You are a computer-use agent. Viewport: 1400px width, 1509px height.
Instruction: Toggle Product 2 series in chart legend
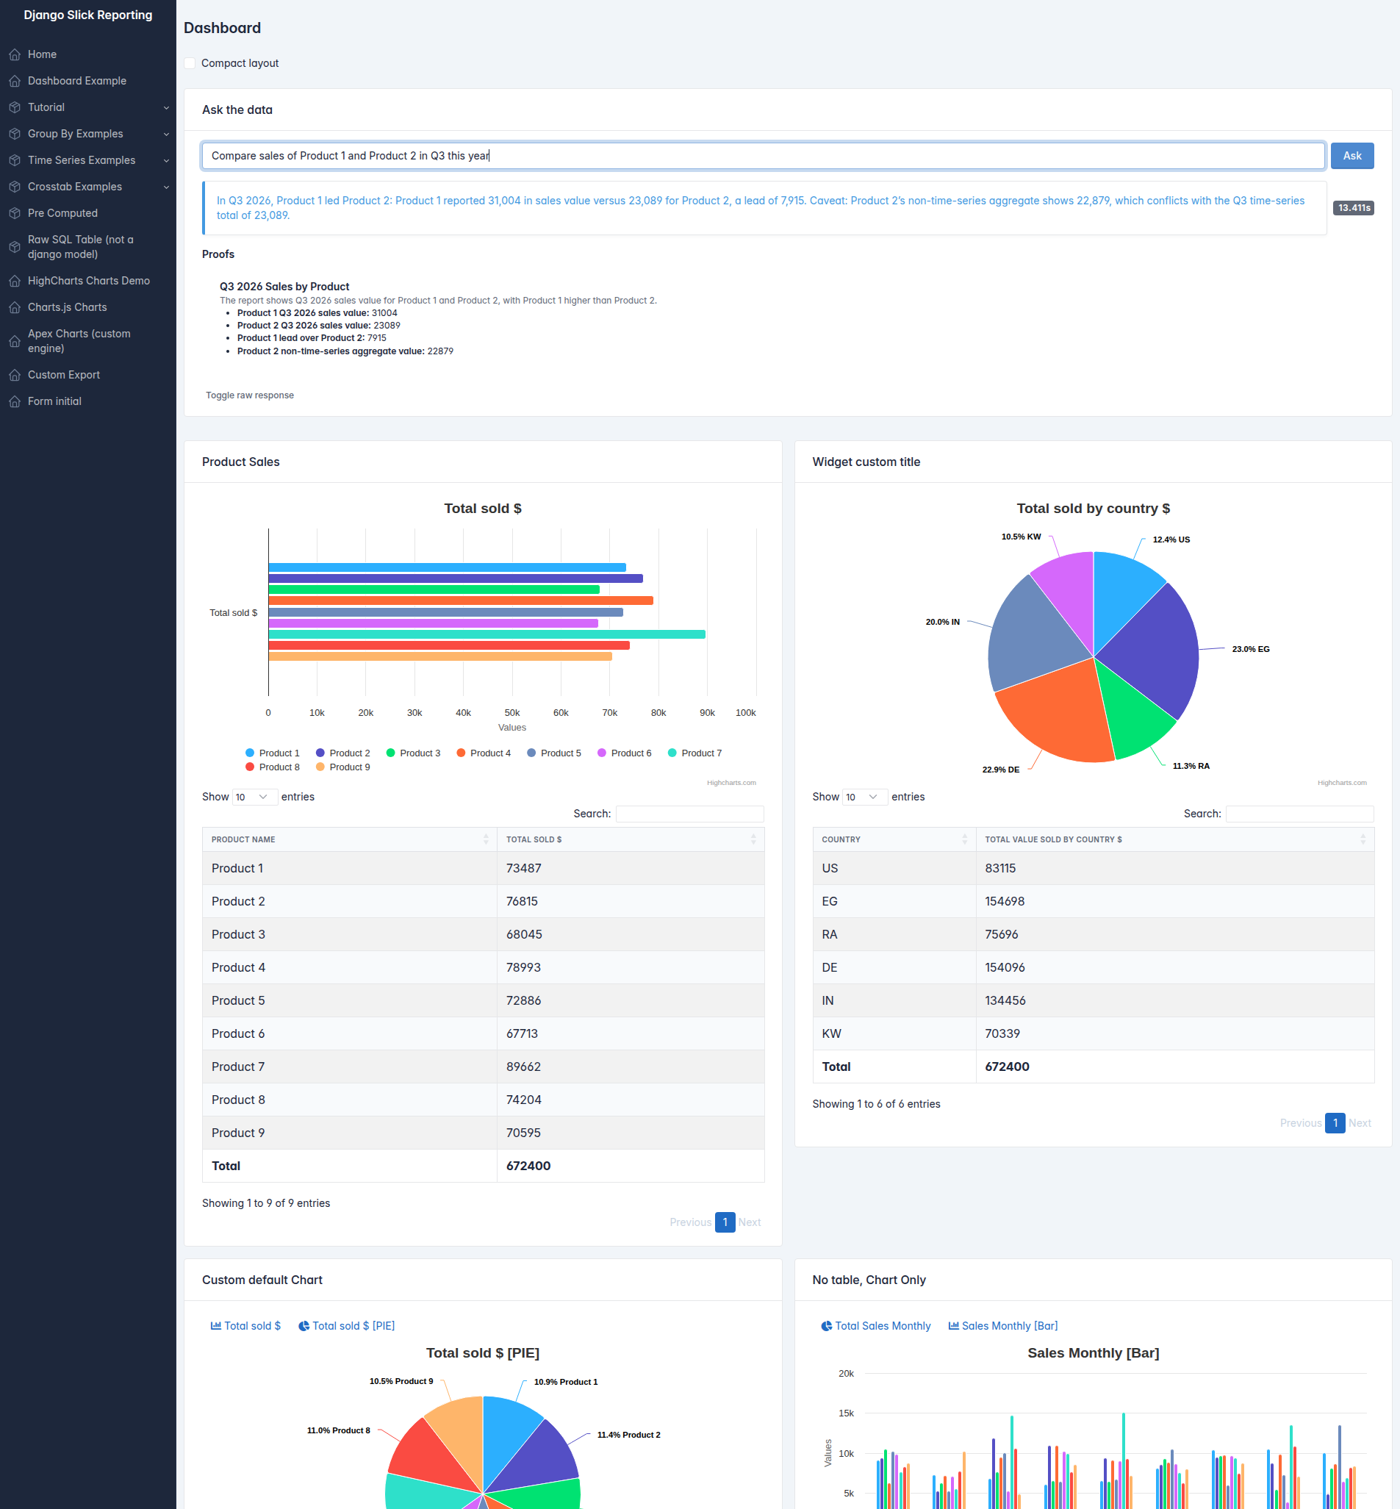[343, 753]
